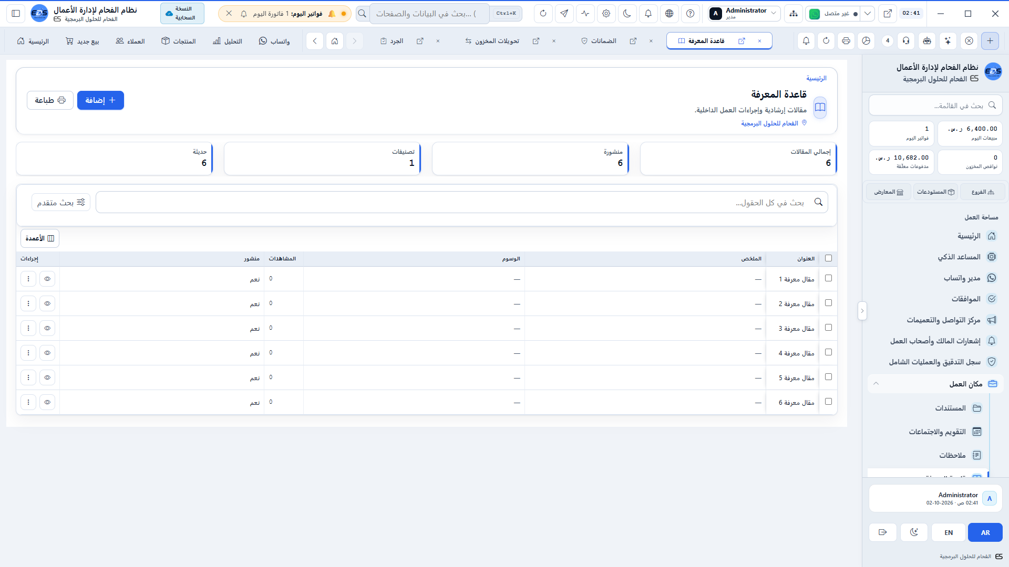Image resolution: width=1009 pixels, height=567 pixels.
Task: Click the إضافة add button
Action: click(x=100, y=100)
